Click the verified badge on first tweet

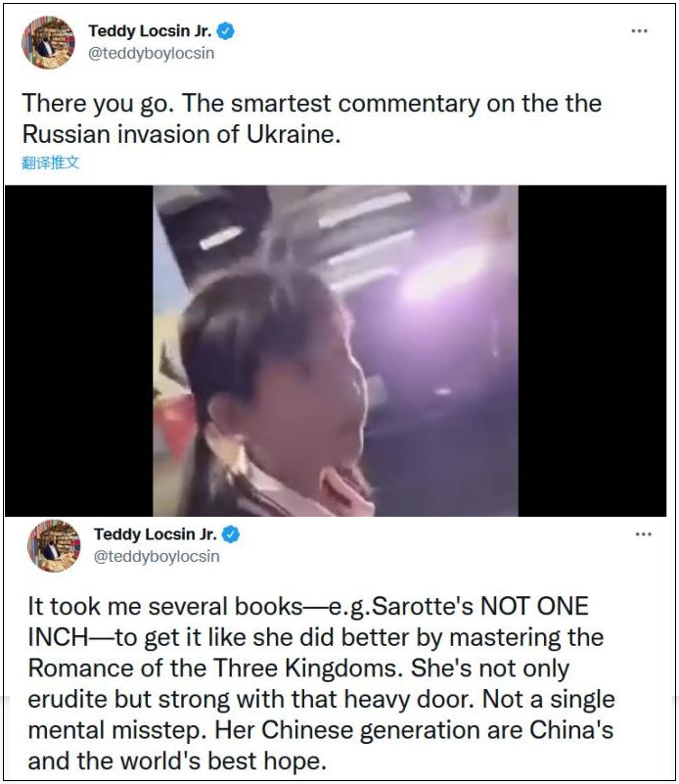point(226,31)
